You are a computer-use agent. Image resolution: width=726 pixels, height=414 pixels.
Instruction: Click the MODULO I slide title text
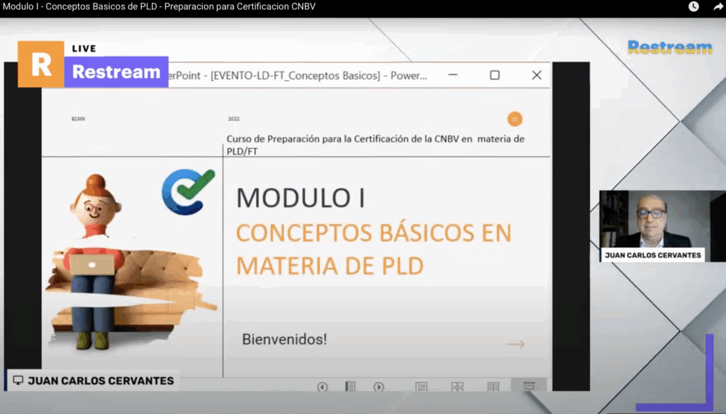301,198
